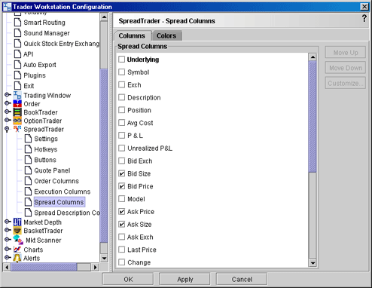Click the Sound Manager page icon
372x288 pixels.
(17, 33)
